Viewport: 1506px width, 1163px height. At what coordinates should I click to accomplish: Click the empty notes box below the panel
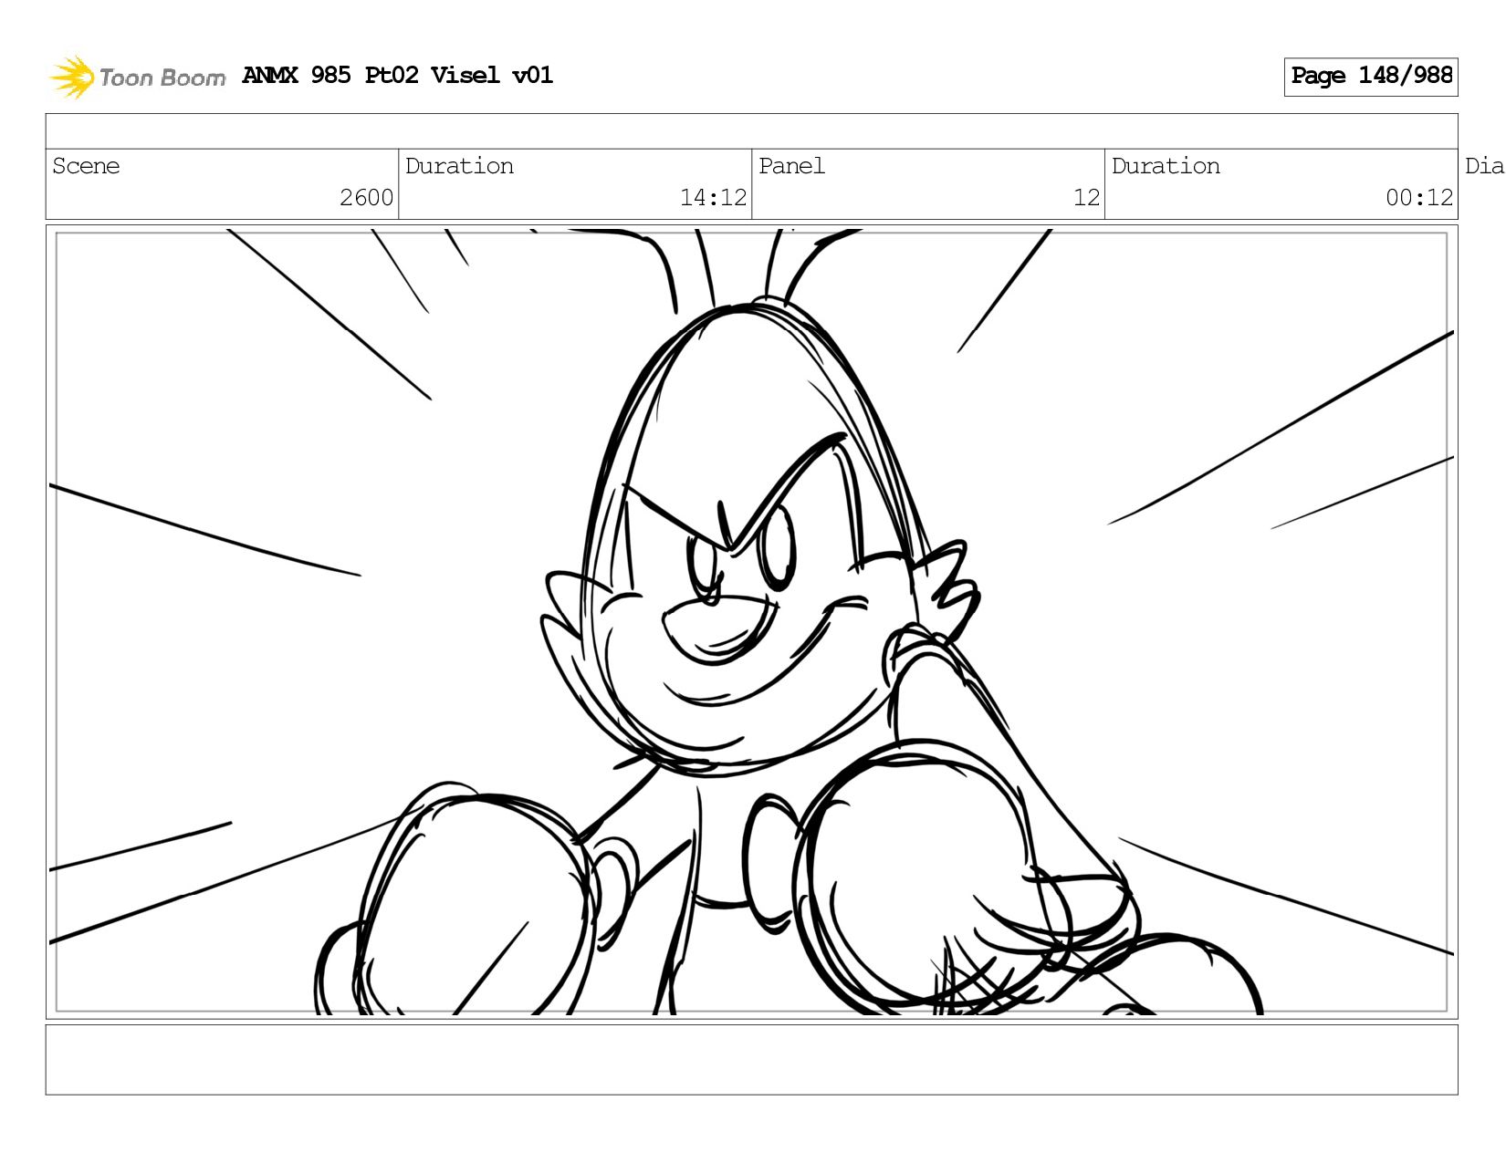coord(751,1060)
